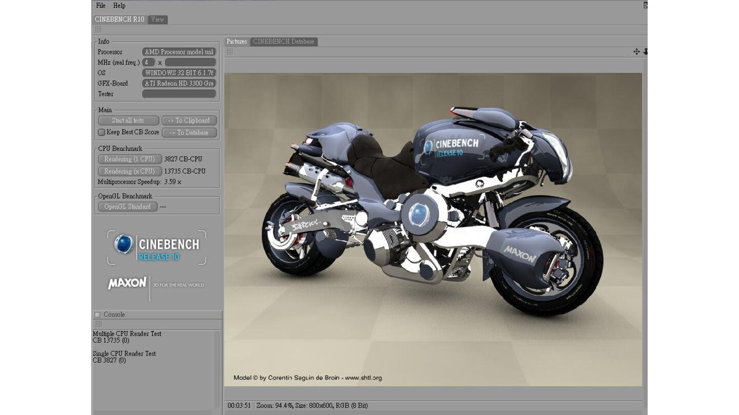Toggle the Console checkbox
The height and width of the screenshot is (415, 739).
pos(98,315)
